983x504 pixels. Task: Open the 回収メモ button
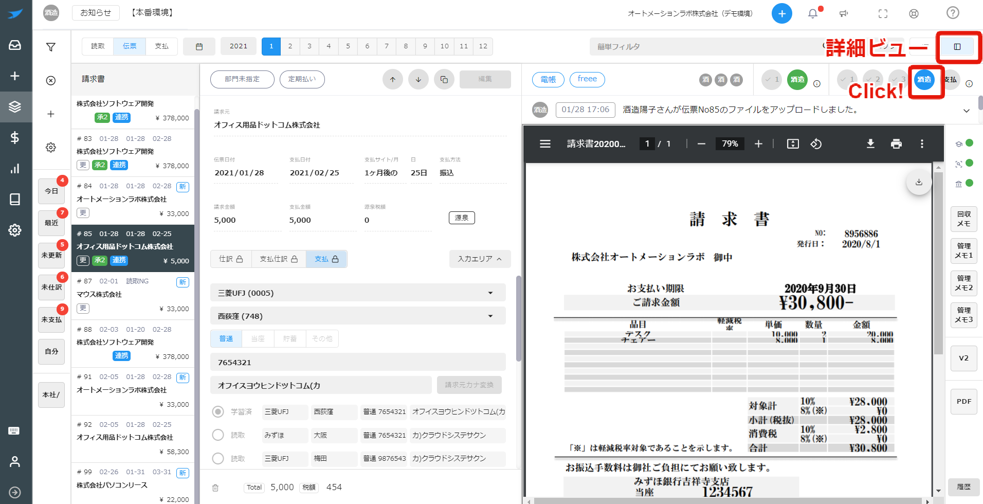[x=964, y=219]
